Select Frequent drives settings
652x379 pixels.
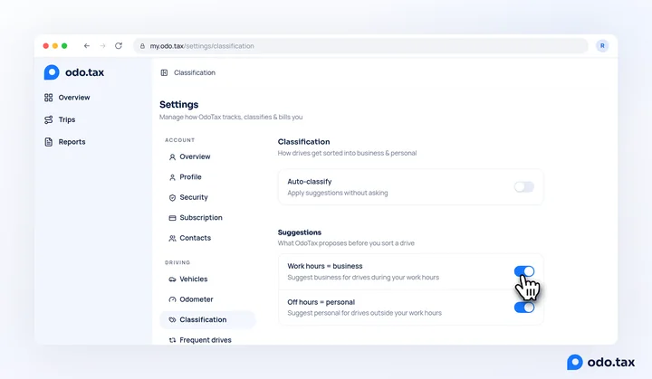[207, 340]
